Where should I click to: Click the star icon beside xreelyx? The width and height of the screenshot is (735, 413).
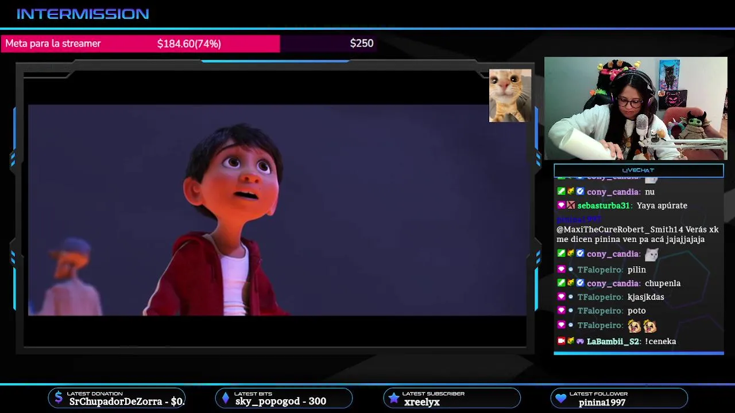point(393,398)
